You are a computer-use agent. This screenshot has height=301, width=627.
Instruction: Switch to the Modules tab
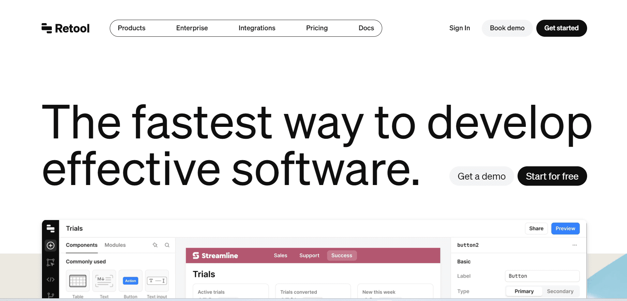click(115, 245)
